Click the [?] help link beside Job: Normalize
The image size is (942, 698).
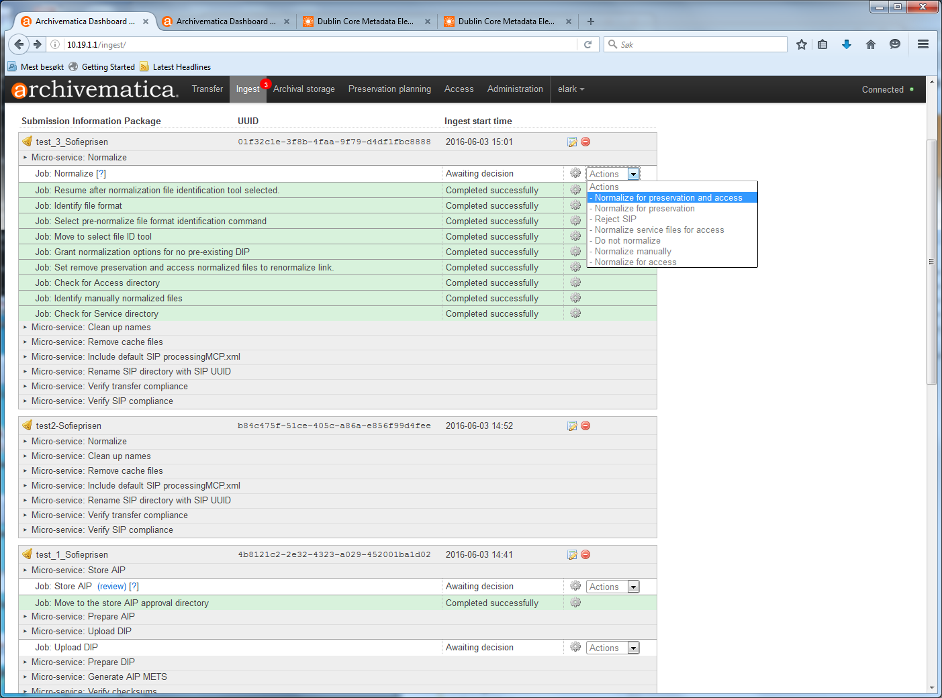(101, 174)
